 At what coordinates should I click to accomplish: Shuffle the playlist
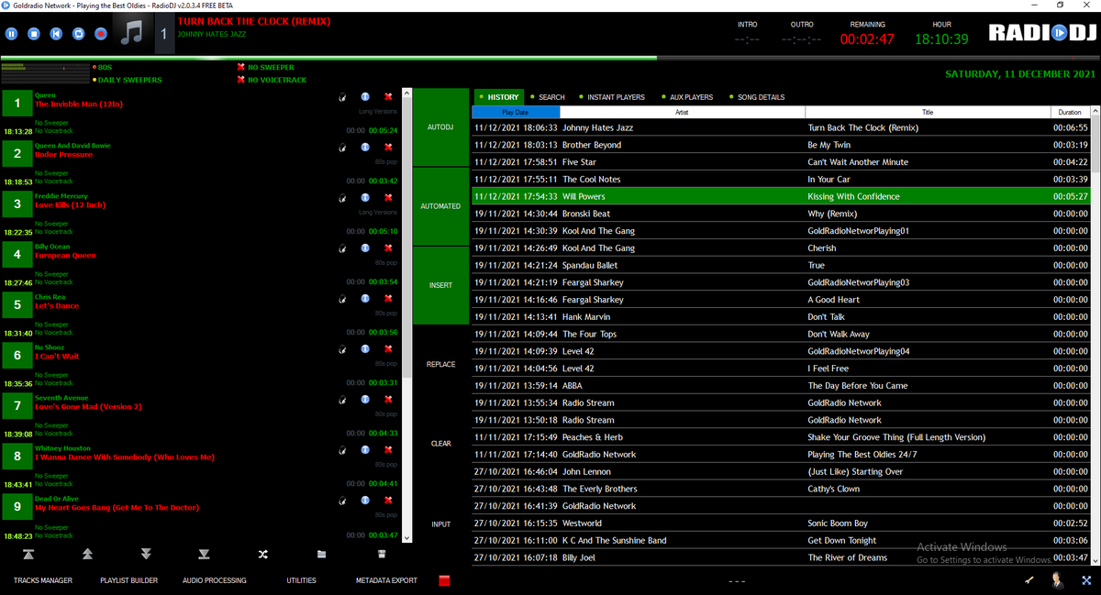pos(263,555)
